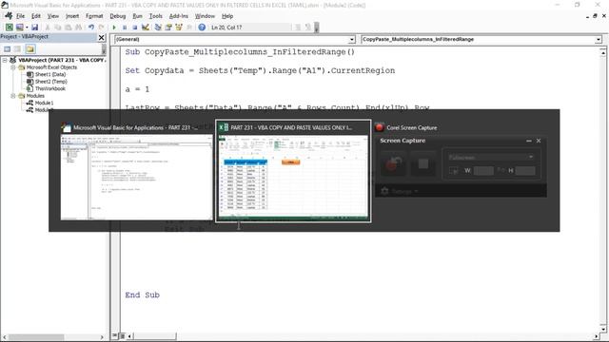The image size is (609, 342).
Task: Open the Insert menu
Action: coord(72,16)
